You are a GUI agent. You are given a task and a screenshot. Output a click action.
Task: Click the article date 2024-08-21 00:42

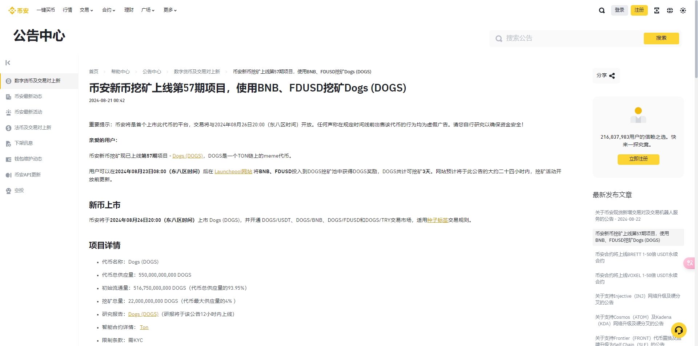107,101
